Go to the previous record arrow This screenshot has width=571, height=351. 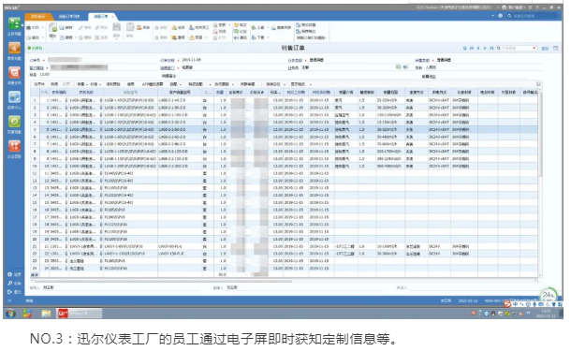[478, 48]
